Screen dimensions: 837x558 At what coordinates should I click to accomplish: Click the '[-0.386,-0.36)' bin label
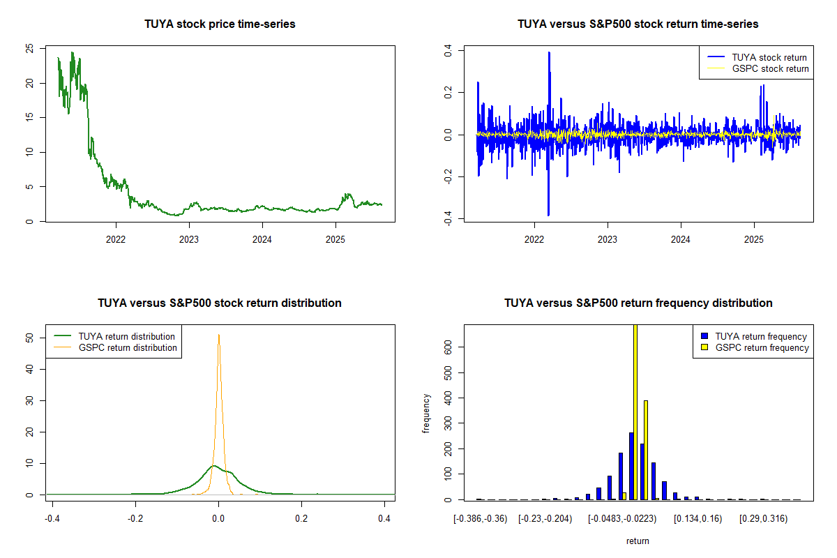tap(481, 518)
